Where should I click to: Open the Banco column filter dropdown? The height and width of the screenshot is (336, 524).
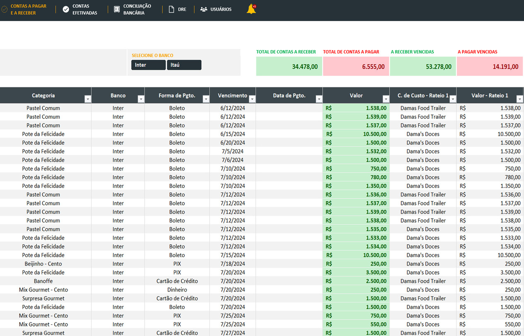click(141, 99)
